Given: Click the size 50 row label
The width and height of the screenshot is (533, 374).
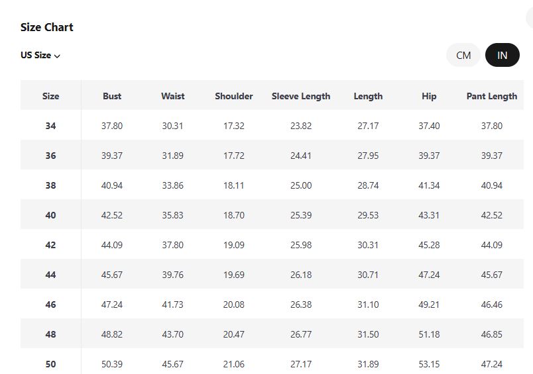Looking at the screenshot, I should [x=50, y=364].
